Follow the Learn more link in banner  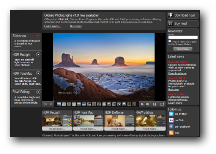52,26
